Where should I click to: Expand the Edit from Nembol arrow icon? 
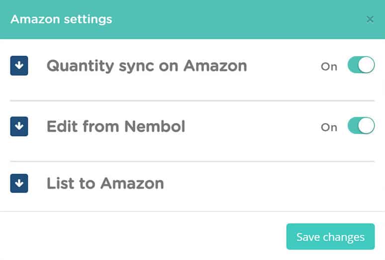pyautogui.click(x=19, y=127)
